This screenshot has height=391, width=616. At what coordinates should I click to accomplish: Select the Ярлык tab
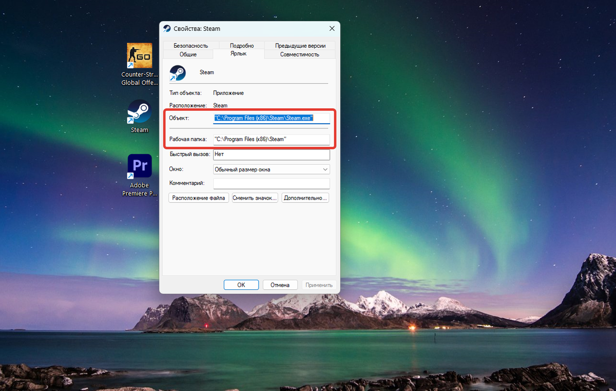click(x=238, y=53)
